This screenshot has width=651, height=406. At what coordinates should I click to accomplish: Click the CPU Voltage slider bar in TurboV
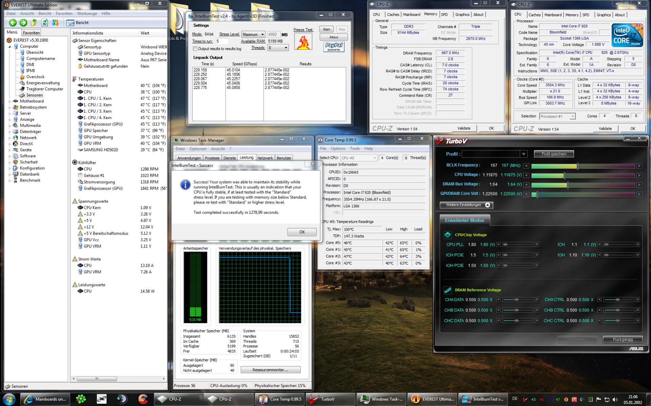pyautogui.click(x=583, y=175)
